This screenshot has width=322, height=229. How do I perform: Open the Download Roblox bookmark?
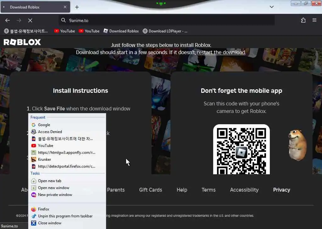coord(121,31)
